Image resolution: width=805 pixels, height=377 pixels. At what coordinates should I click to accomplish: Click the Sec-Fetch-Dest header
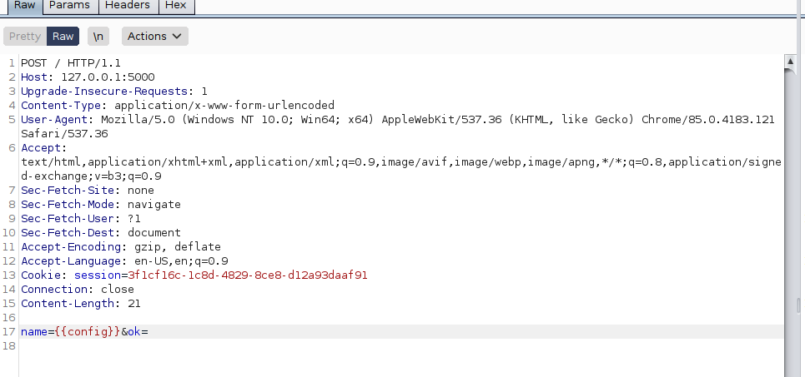click(68, 232)
